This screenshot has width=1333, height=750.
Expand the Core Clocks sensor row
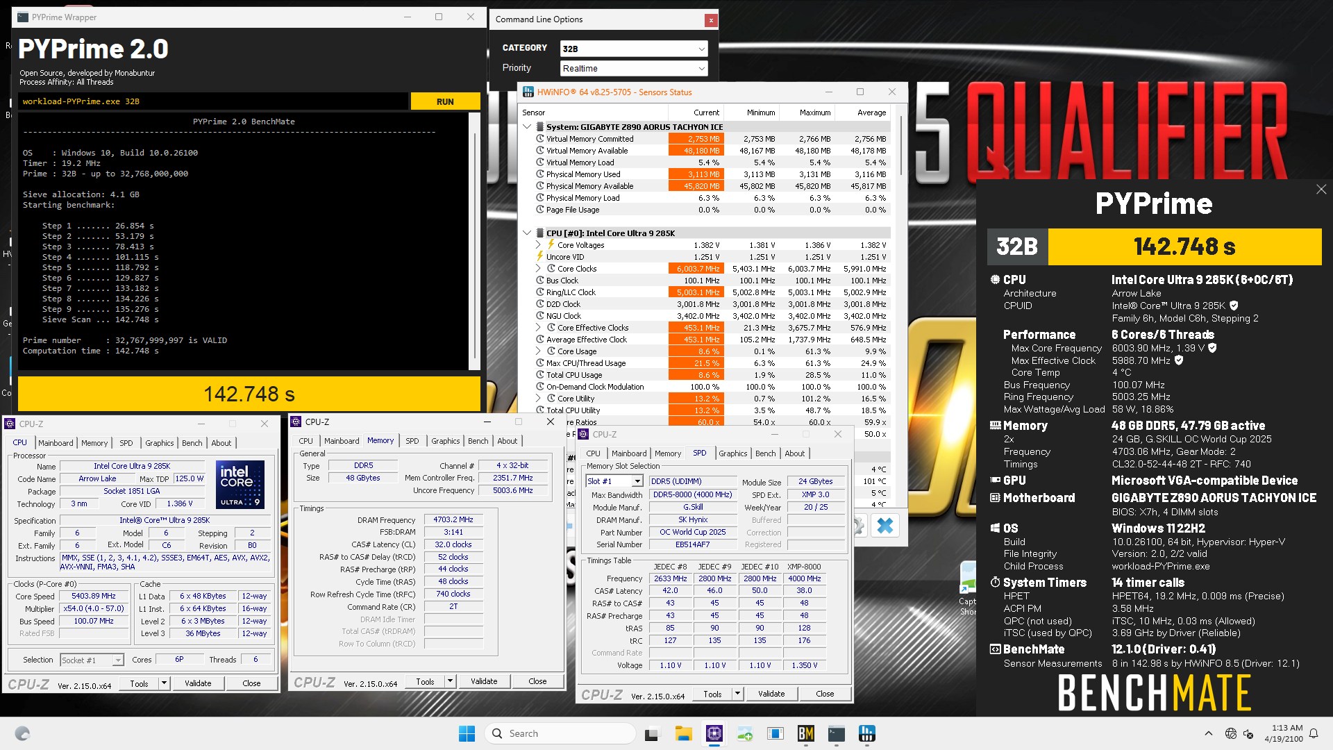(538, 269)
